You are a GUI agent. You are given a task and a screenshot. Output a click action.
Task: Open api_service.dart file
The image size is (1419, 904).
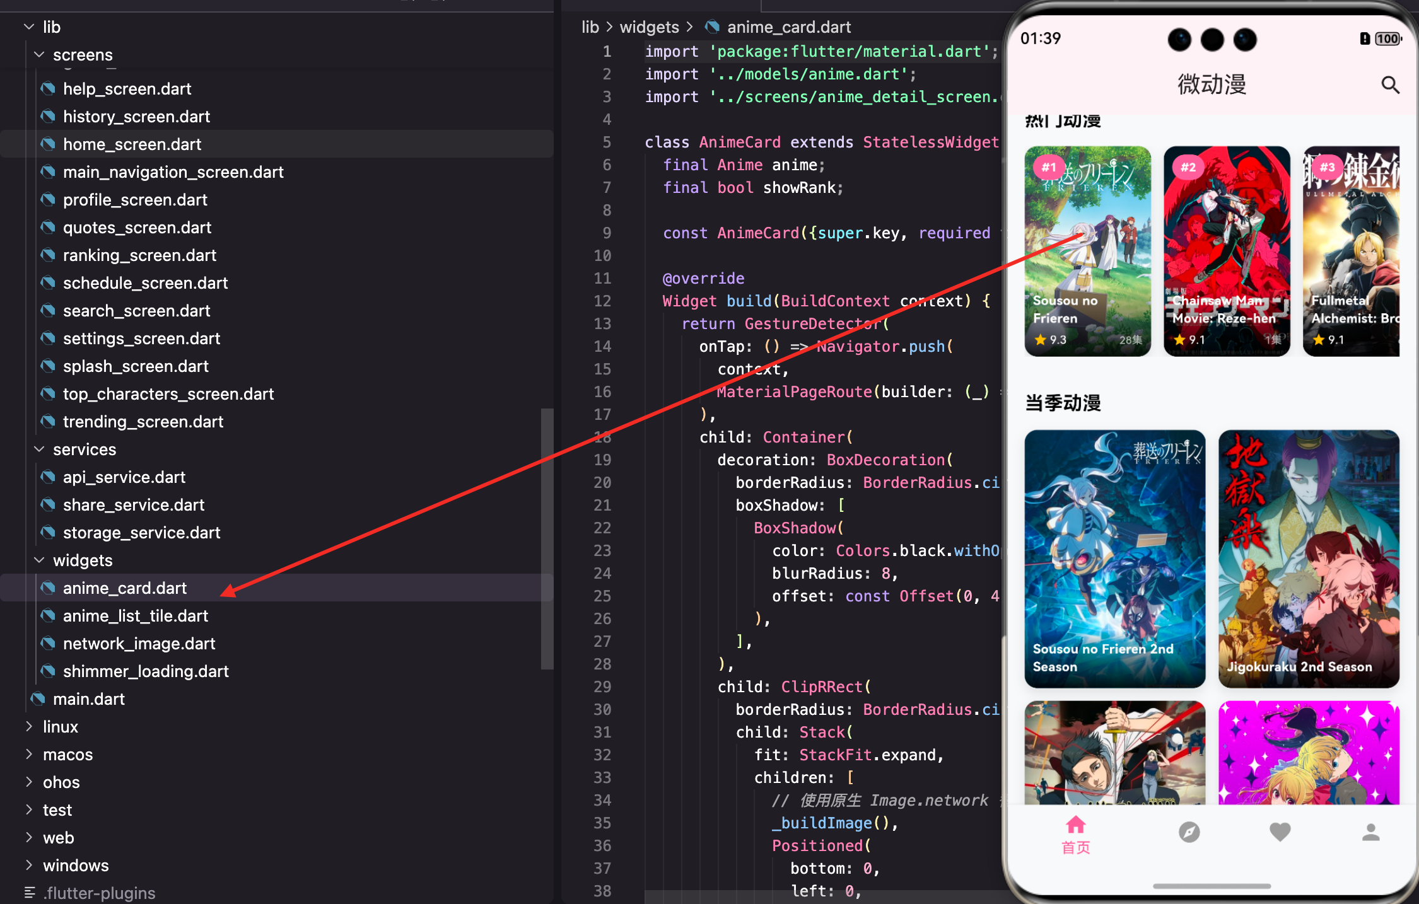click(x=124, y=477)
